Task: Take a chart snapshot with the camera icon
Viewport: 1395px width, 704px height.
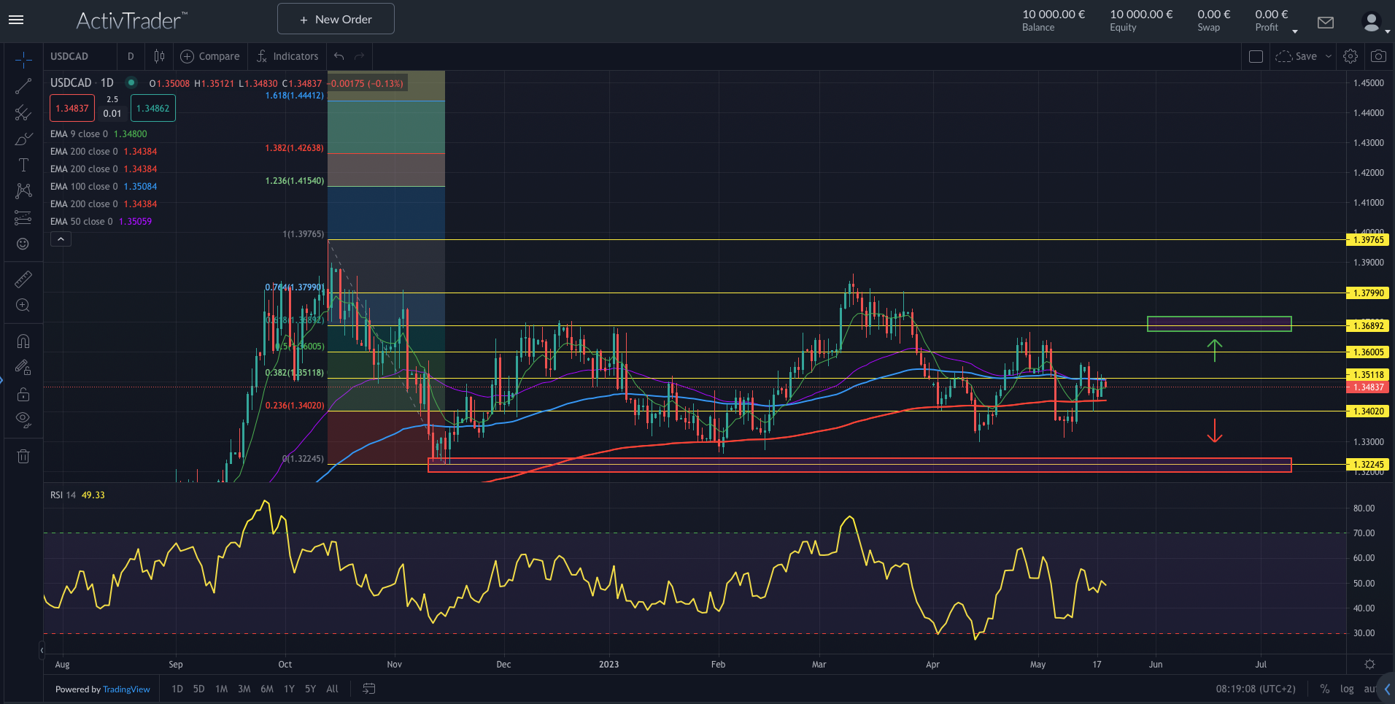Action: point(1378,55)
